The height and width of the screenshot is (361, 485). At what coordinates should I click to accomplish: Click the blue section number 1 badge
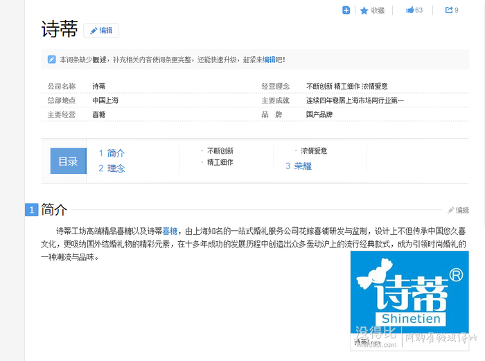tap(32, 210)
